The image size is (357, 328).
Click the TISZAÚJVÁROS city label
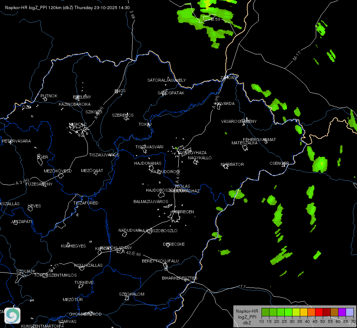point(104,155)
